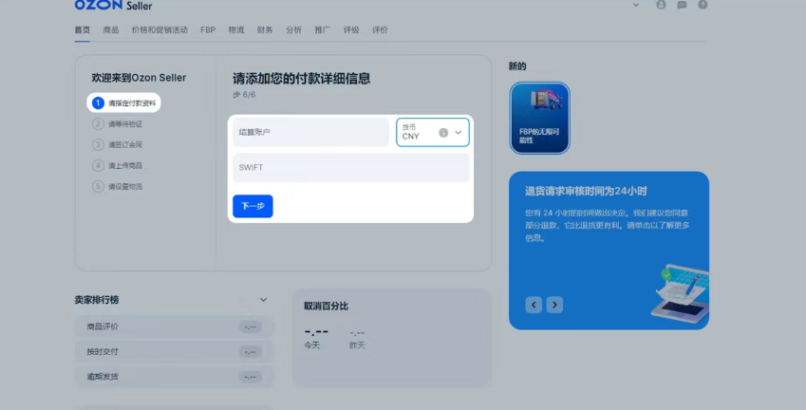Open the 商品评价 rating row

click(175, 326)
